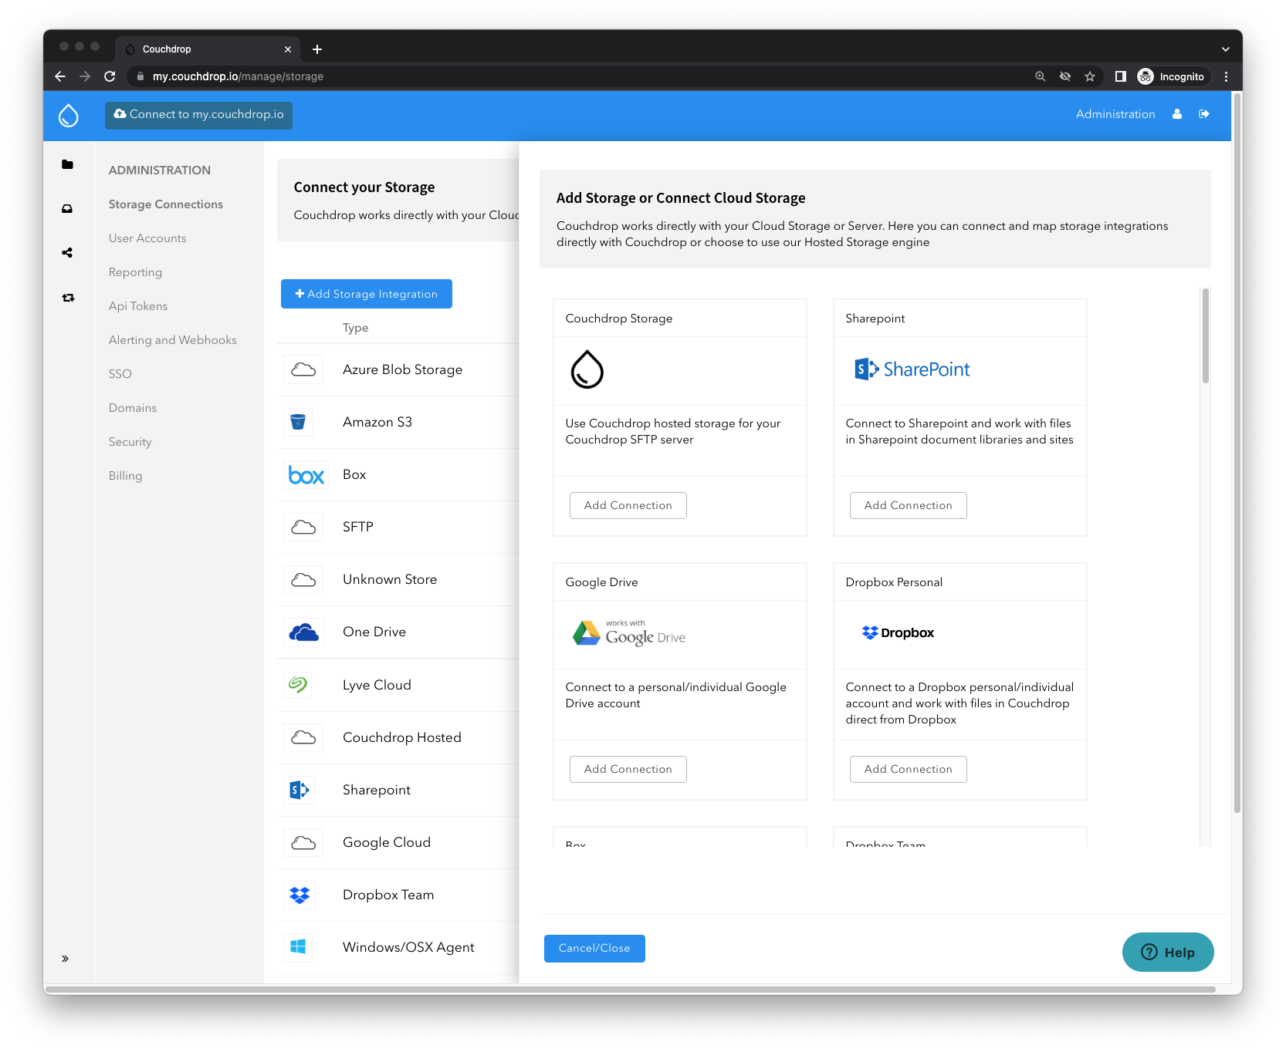
Task: Open Reporting in admin menu
Action: tap(135, 272)
